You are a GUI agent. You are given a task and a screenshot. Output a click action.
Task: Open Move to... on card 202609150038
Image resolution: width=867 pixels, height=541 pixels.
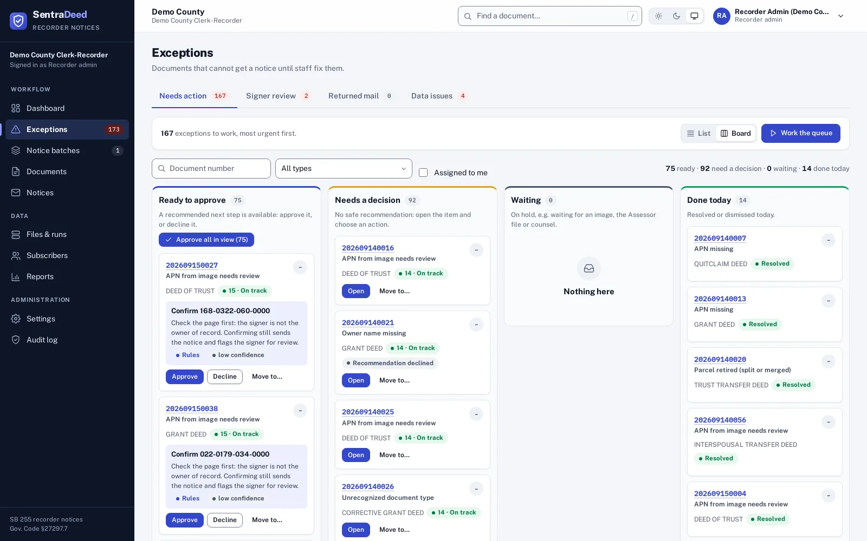click(x=267, y=520)
